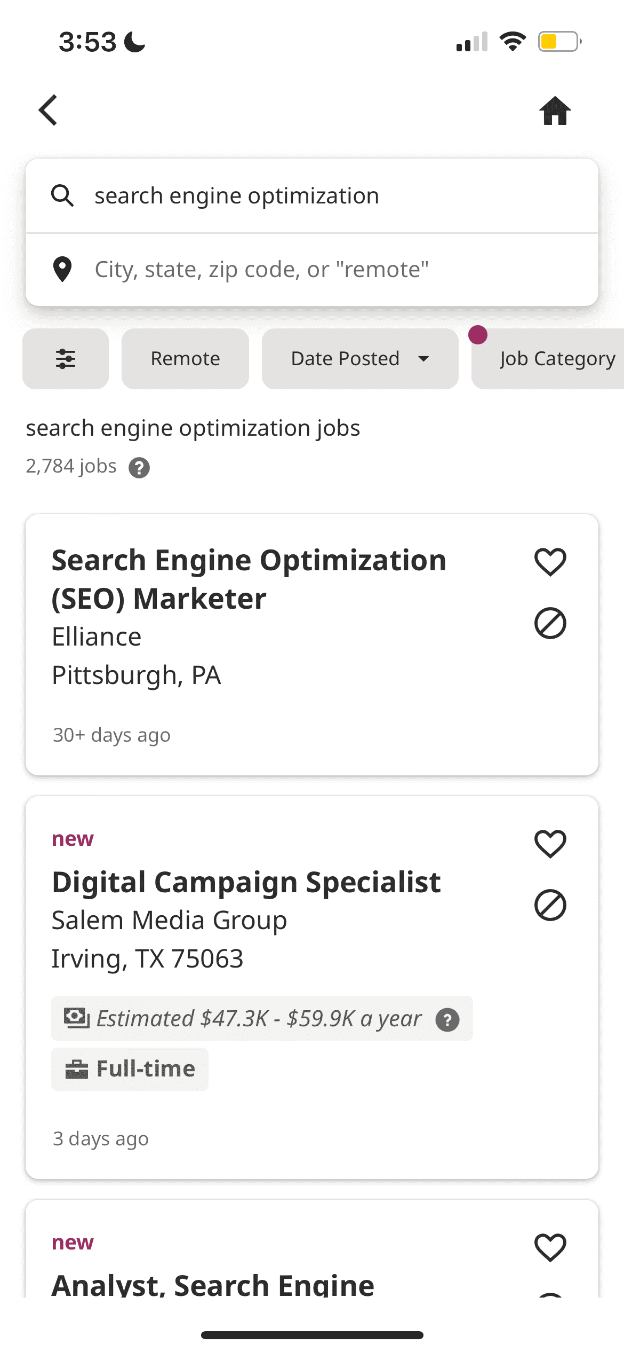624x1352 pixels.
Task: Expand the Date Posted dropdown
Action: [x=360, y=359]
